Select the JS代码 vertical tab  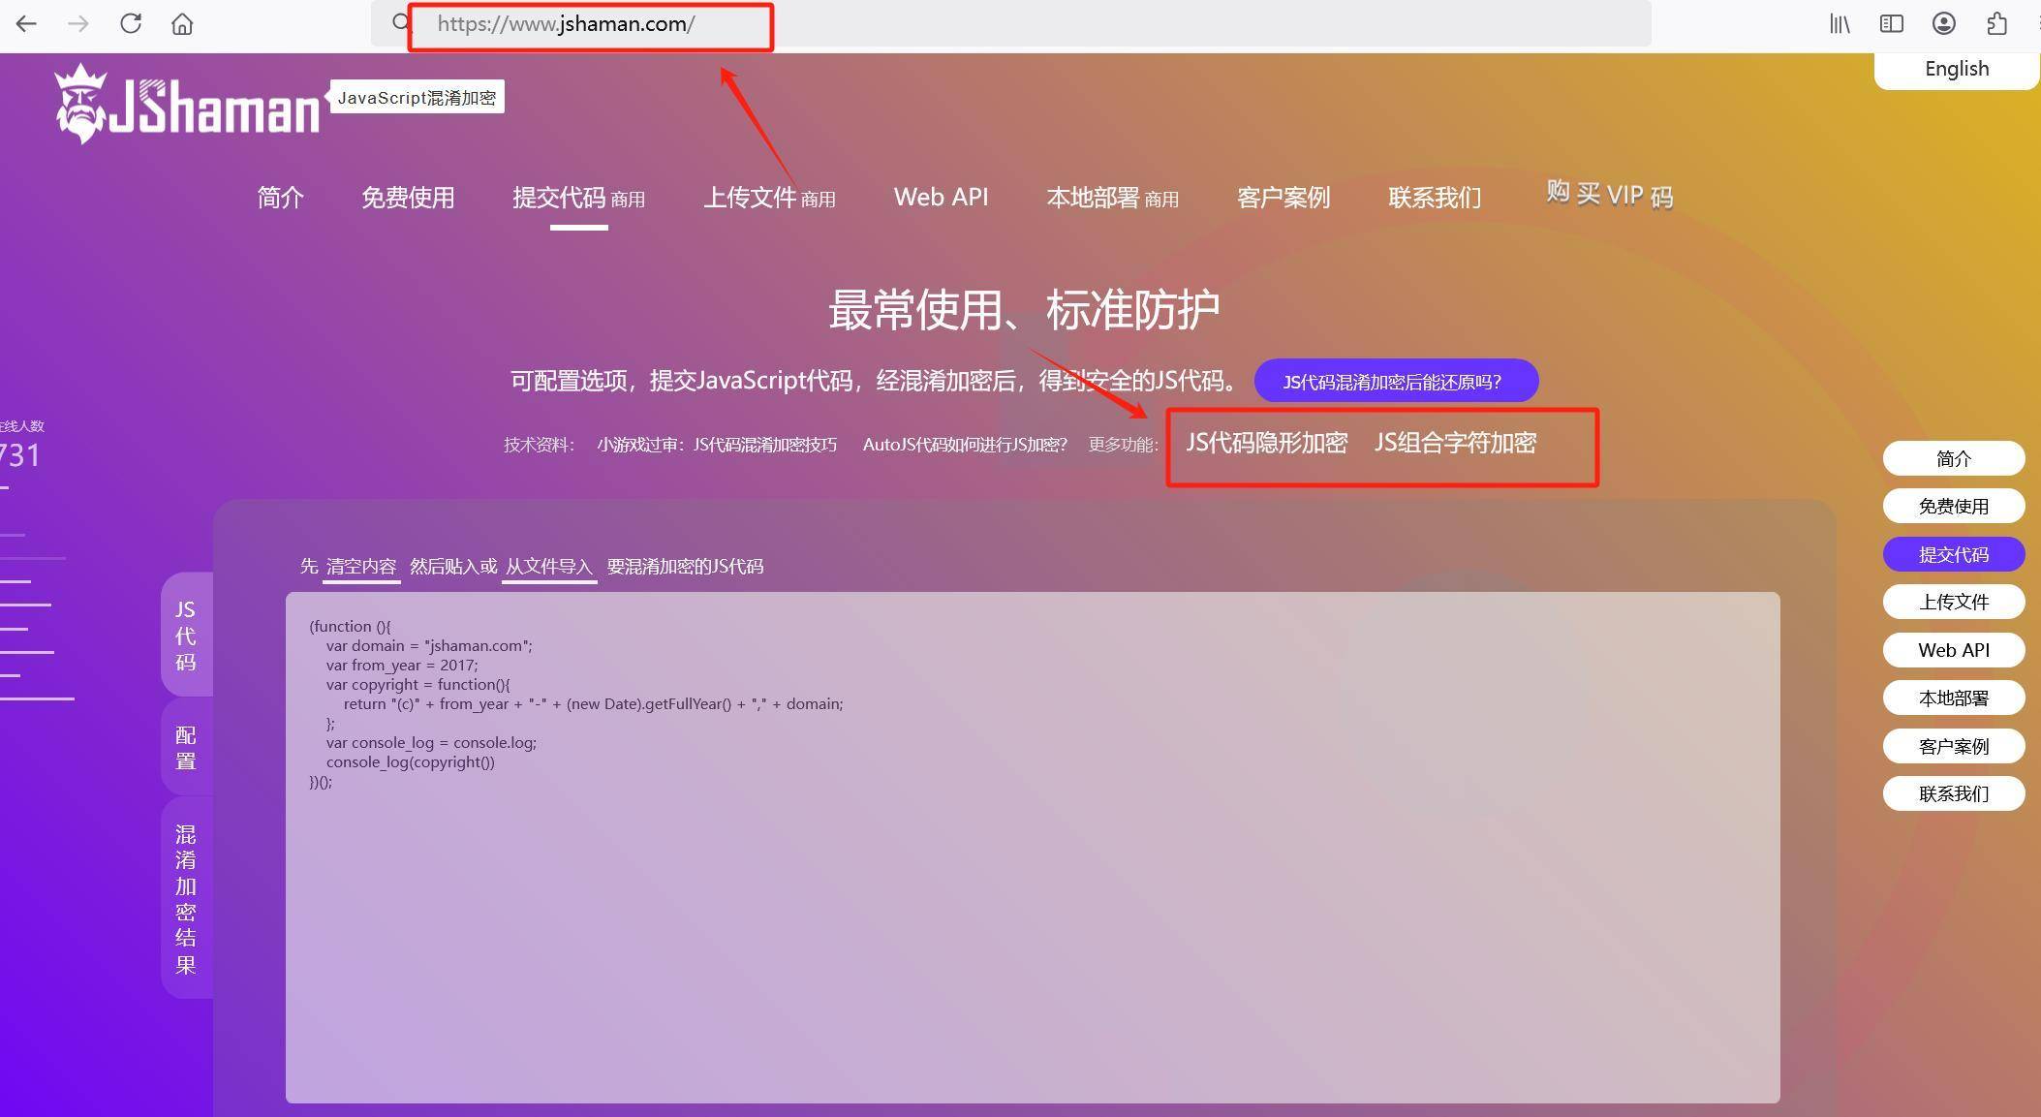[186, 636]
